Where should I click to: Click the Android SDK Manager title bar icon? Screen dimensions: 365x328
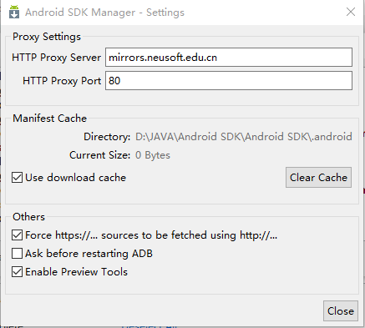pos(14,12)
